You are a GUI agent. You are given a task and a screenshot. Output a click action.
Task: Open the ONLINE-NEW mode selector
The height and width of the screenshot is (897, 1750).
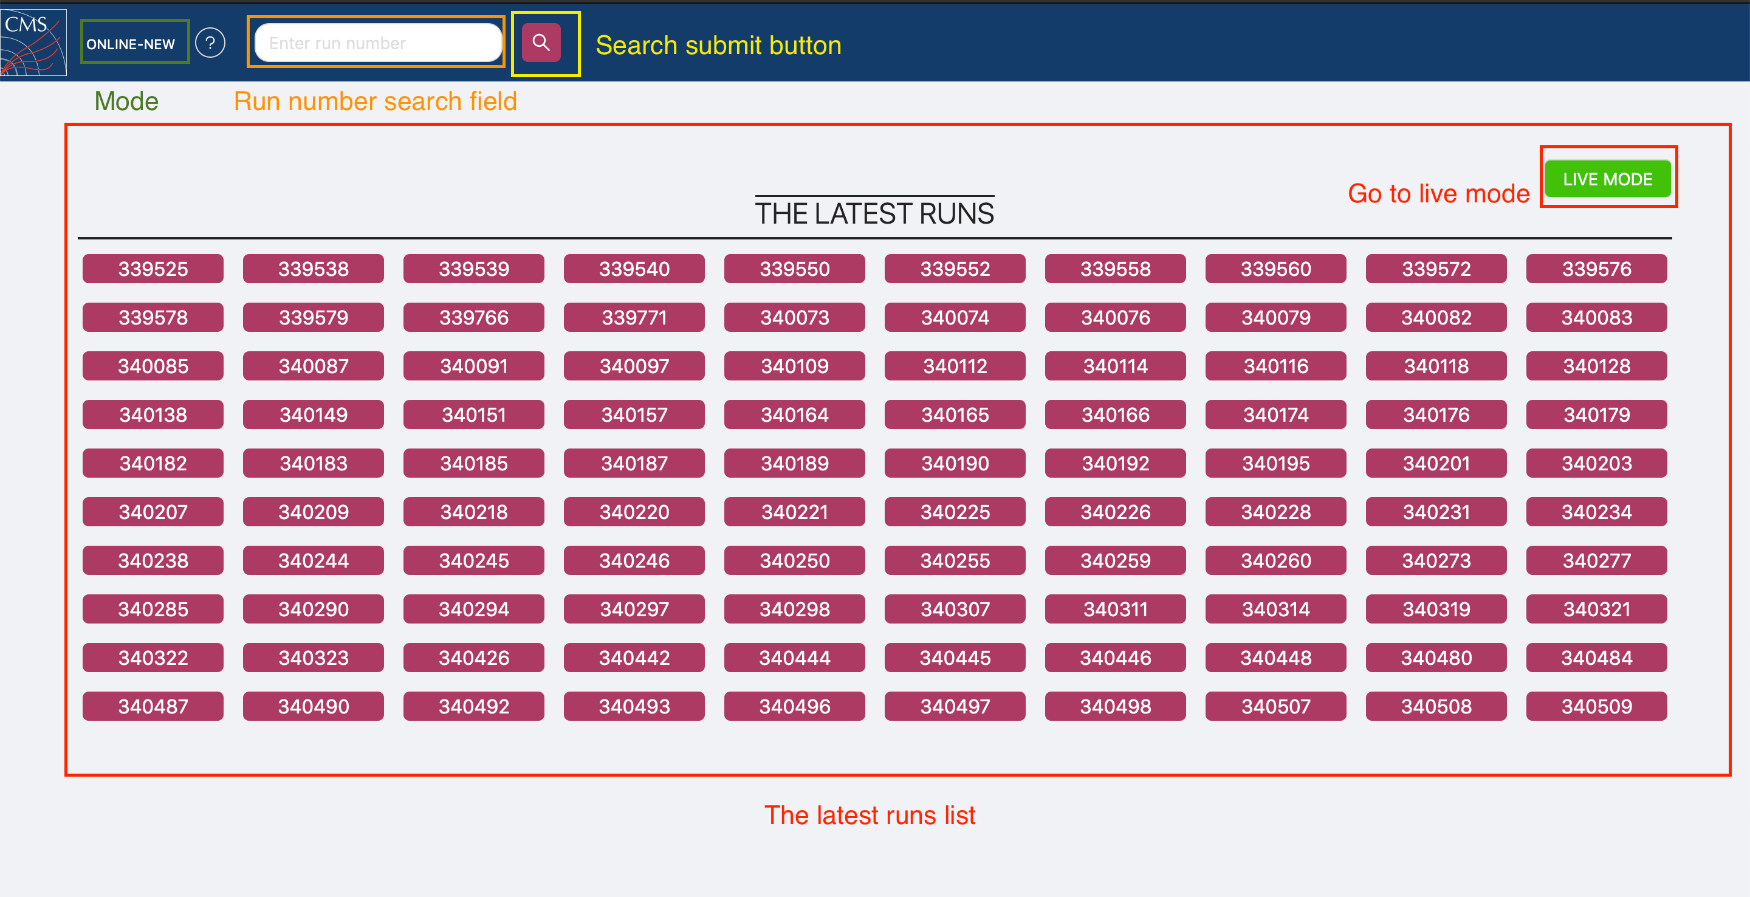pyautogui.click(x=131, y=44)
